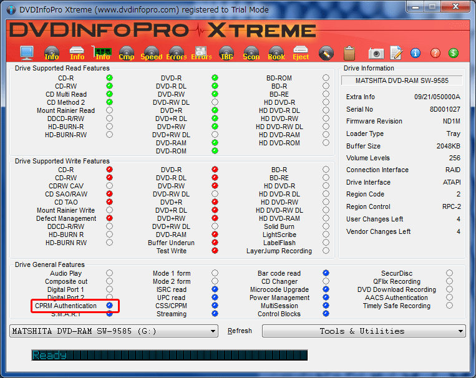Open the notepad with pencil icon
This screenshot has height=378, width=476.
(396, 53)
